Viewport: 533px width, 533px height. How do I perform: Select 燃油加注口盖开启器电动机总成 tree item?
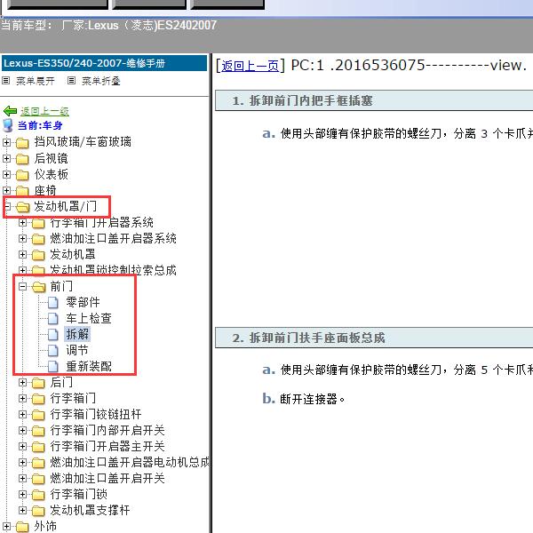pos(130,462)
